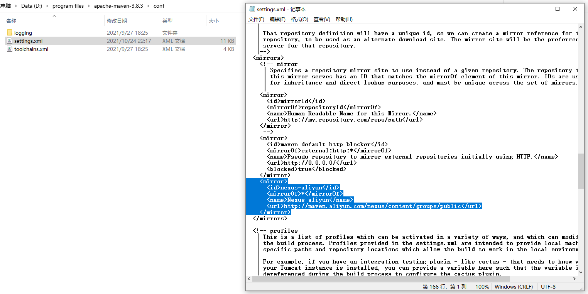
Task: Click the maven-default-http-blocker id line
Action: click(327, 144)
